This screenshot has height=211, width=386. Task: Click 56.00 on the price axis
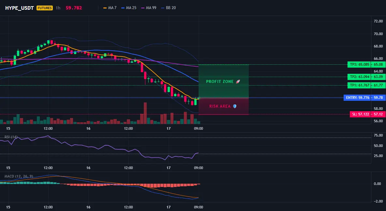pos(378,121)
